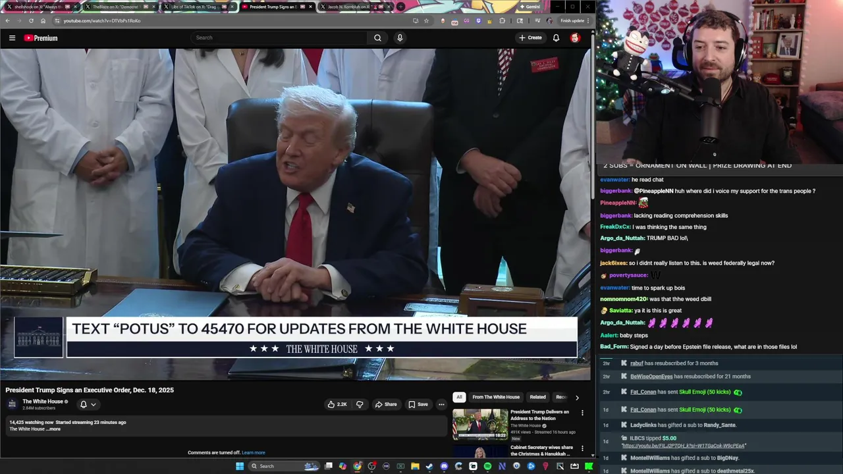
Task: Open the browser home button
Action: point(43,20)
